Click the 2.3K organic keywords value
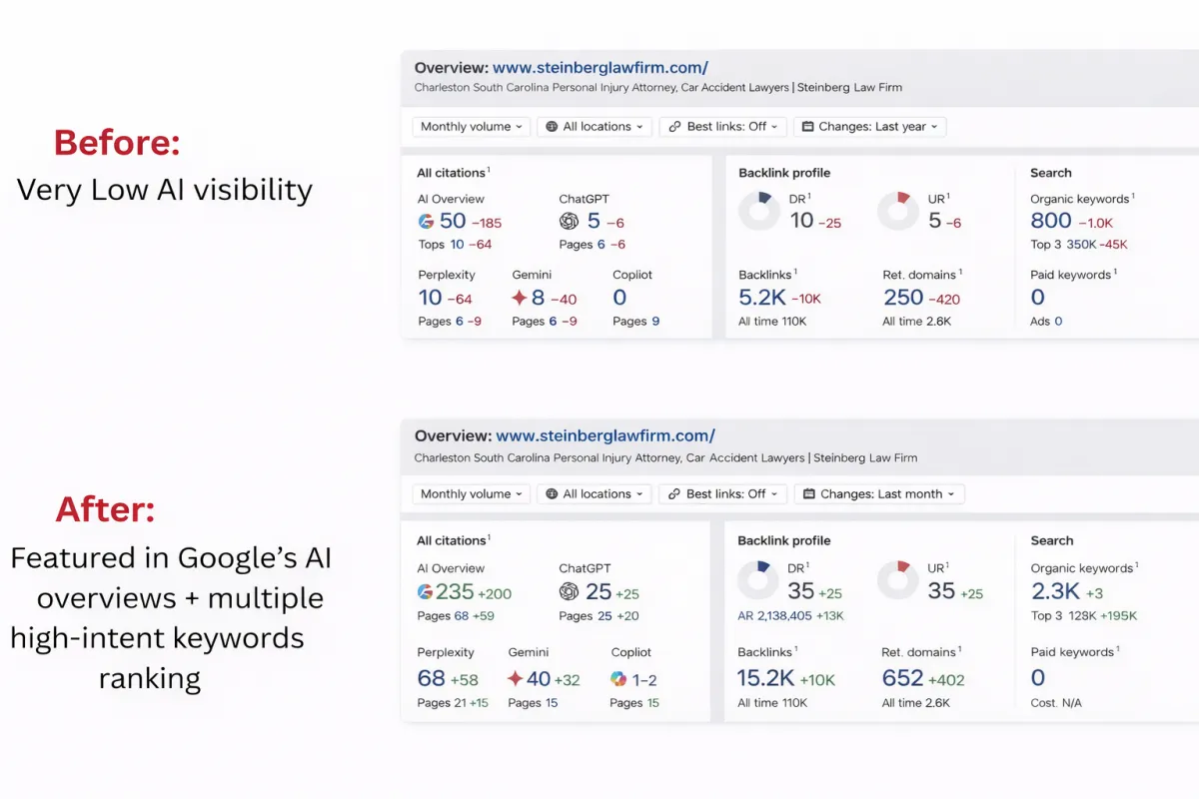 pos(1055,592)
